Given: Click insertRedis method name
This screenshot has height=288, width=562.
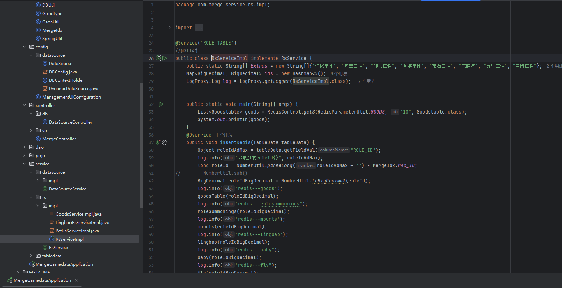Looking at the screenshot, I should (x=235, y=142).
